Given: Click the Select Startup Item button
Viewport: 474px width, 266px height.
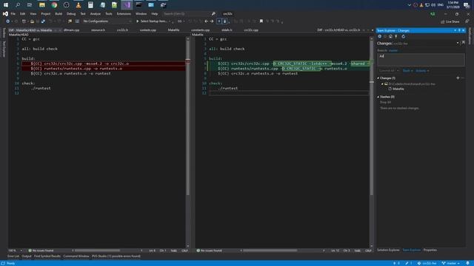Looking at the screenshot, I should (153, 21).
